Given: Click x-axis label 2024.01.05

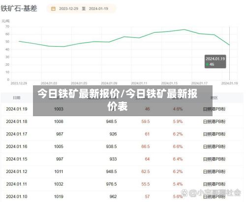Looking at the screenshot, I should 79,83.
